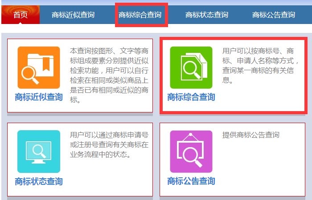The image size is (312, 200).
Task: Select 商标综合查询 in the top navigation bar
Action: tap(140, 15)
